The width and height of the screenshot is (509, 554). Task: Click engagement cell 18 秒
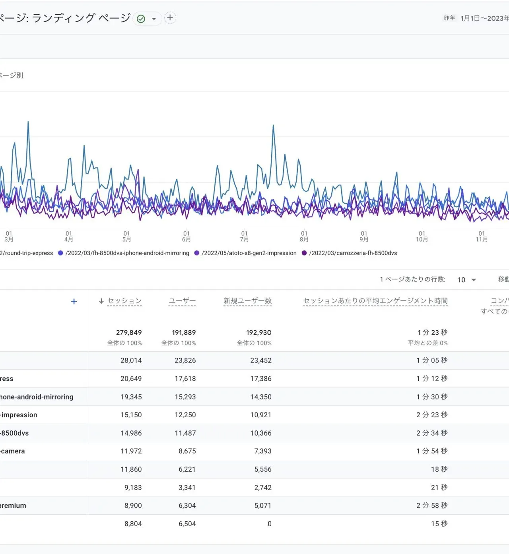(439, 469)
